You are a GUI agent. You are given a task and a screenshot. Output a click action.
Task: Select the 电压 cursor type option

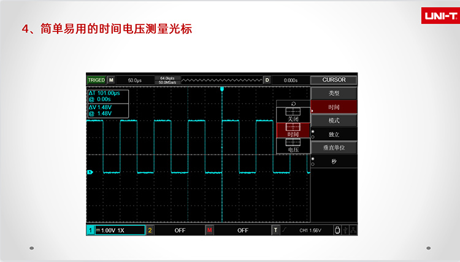pos(294,145)
